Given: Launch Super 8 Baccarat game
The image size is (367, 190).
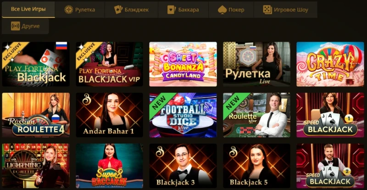Looking at the screenshot, I should pyautogui.click(x=109, y=166).
